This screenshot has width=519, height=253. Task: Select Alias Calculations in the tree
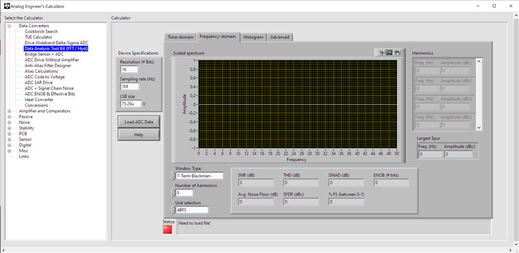41,71
